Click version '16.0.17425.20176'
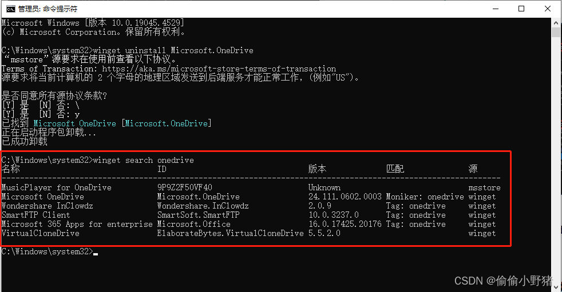 point(345,225)
